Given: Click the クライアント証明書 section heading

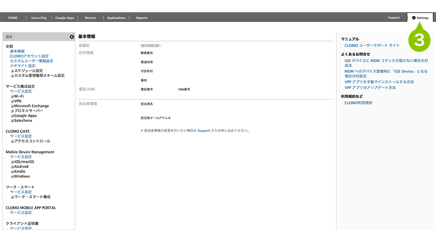Looking at the screenshot, I should (x=22, y=223).
